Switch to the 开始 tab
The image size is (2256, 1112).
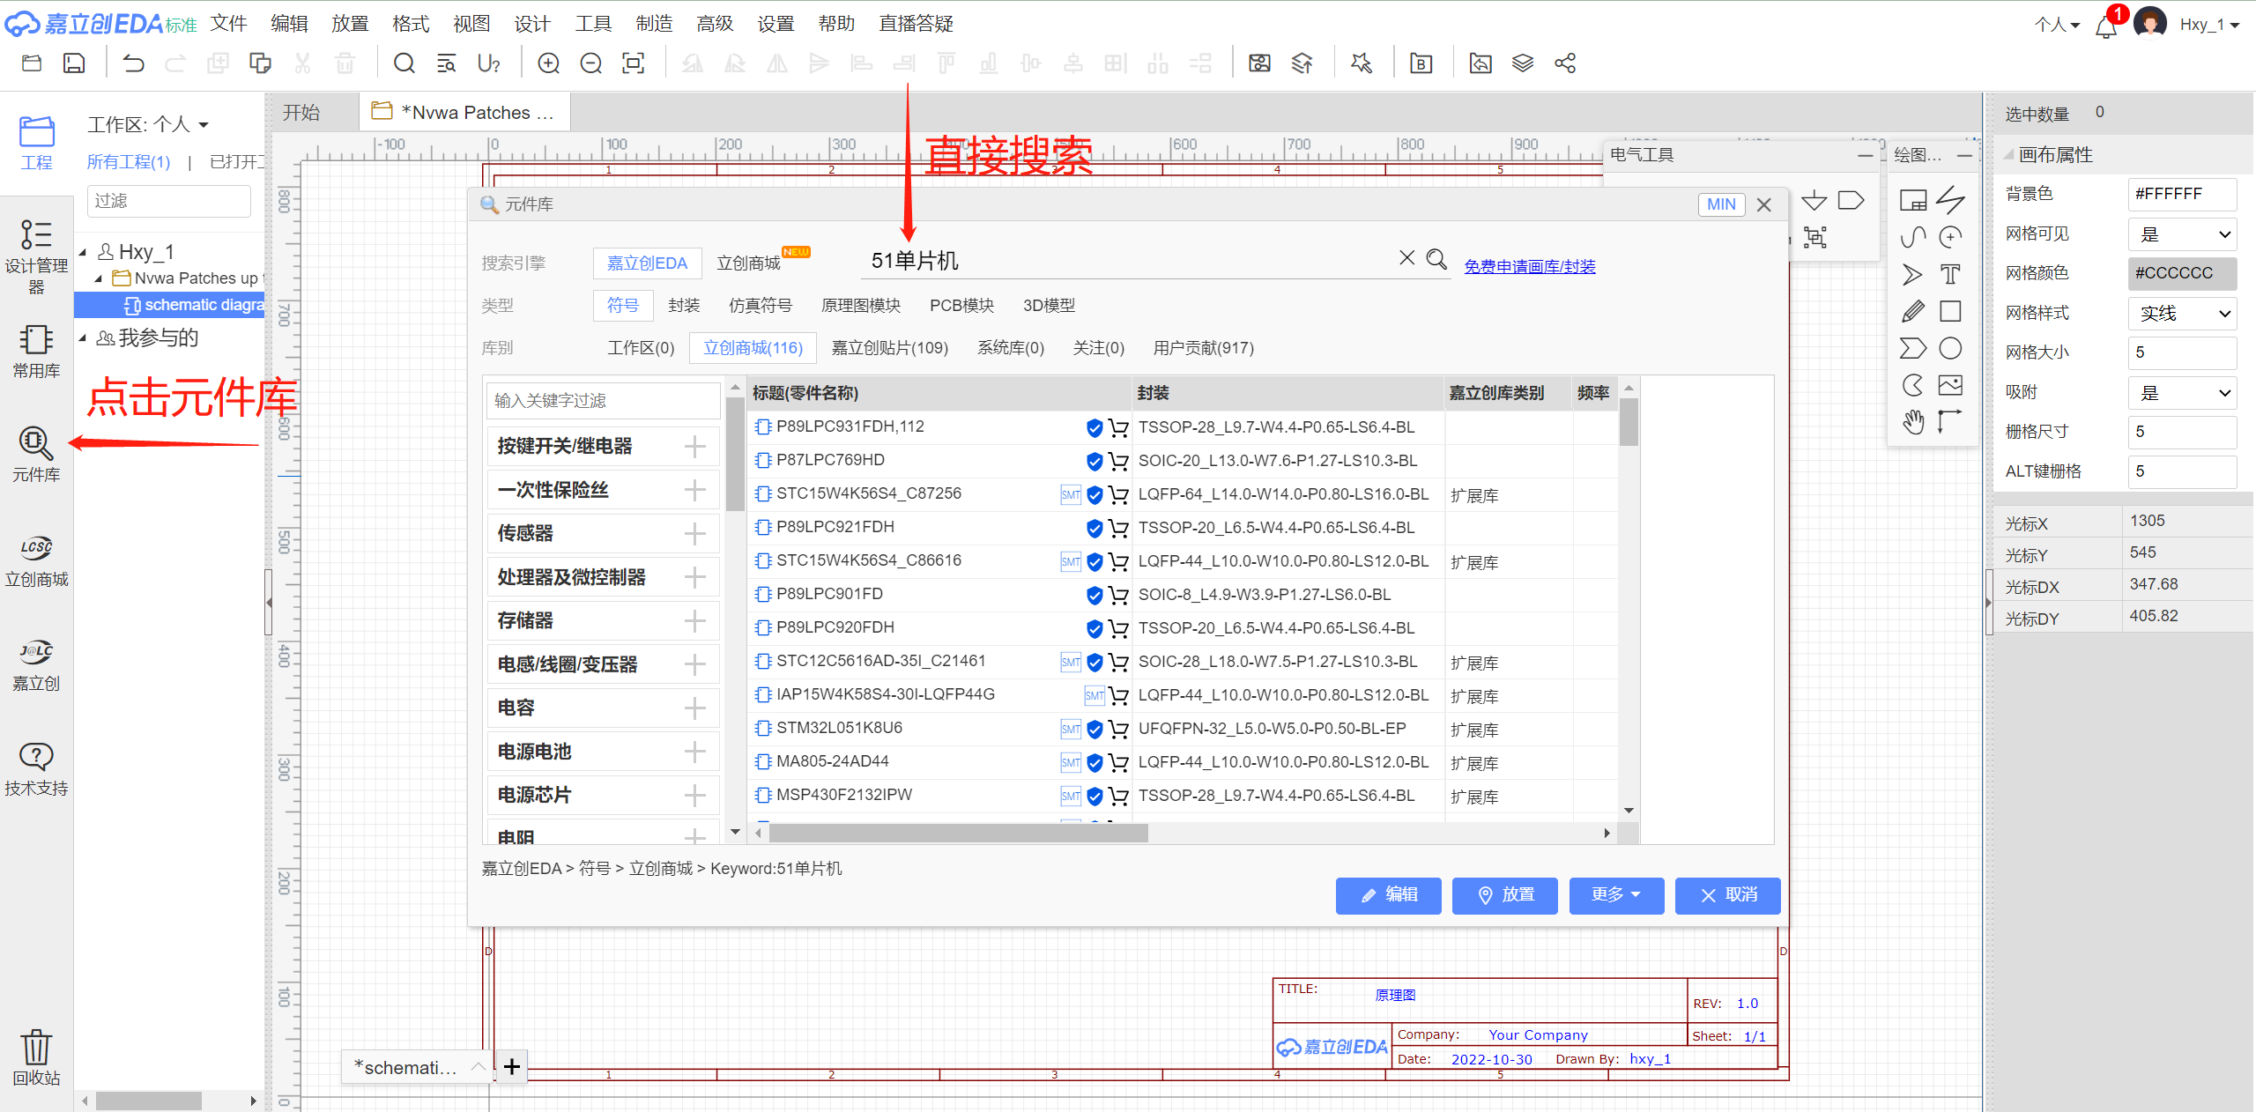pos(301,113)
